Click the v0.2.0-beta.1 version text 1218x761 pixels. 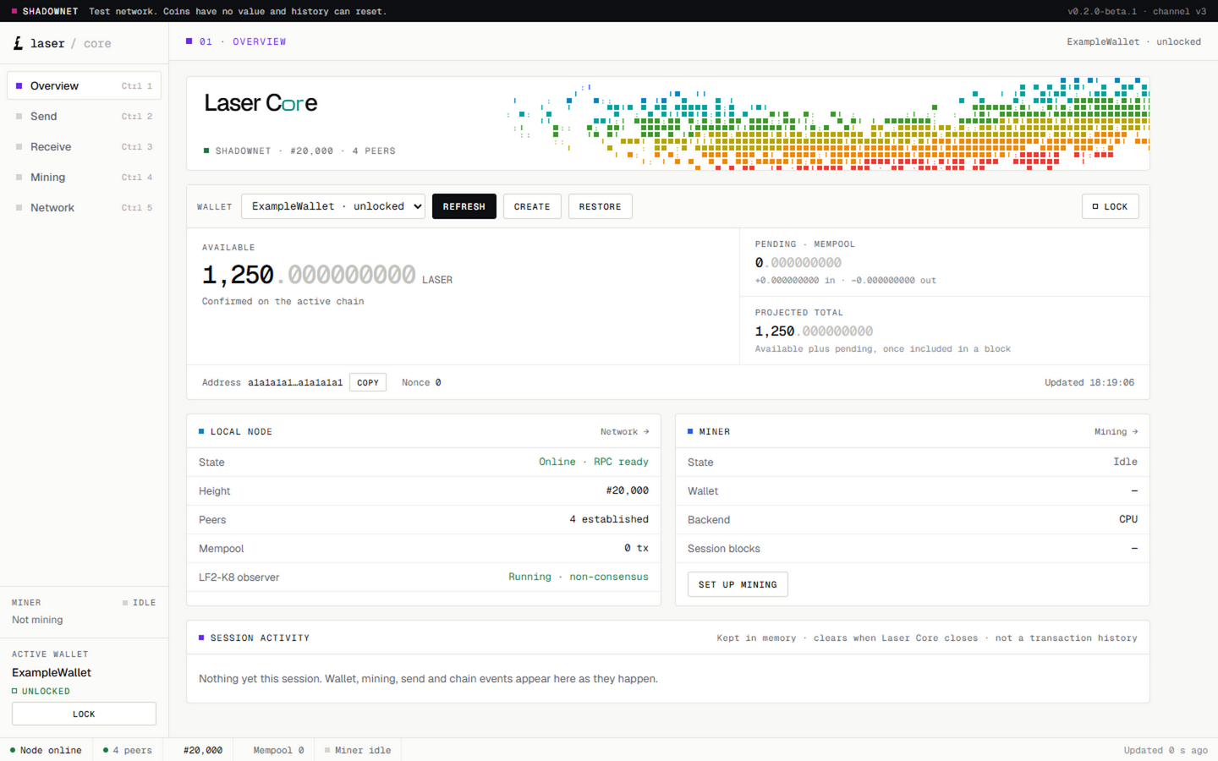tap(1102, 11)
